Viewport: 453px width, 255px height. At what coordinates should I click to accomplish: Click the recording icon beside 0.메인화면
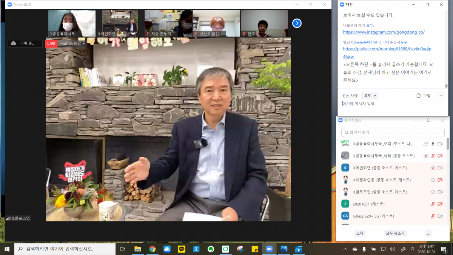click(433, 168)
